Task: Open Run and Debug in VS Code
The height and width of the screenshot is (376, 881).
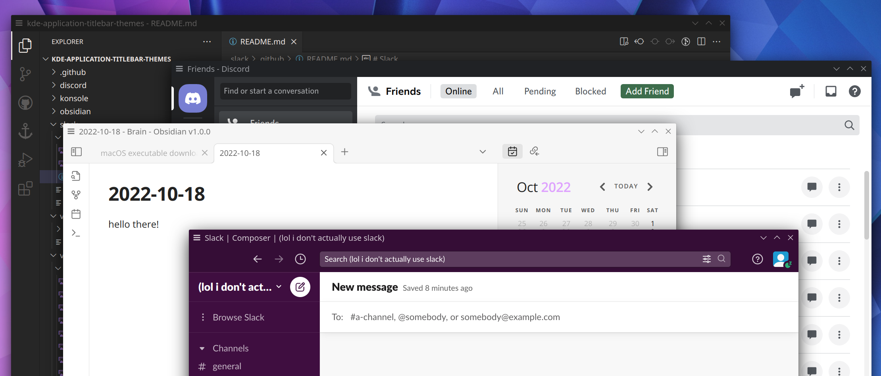Action: point(25,160)
